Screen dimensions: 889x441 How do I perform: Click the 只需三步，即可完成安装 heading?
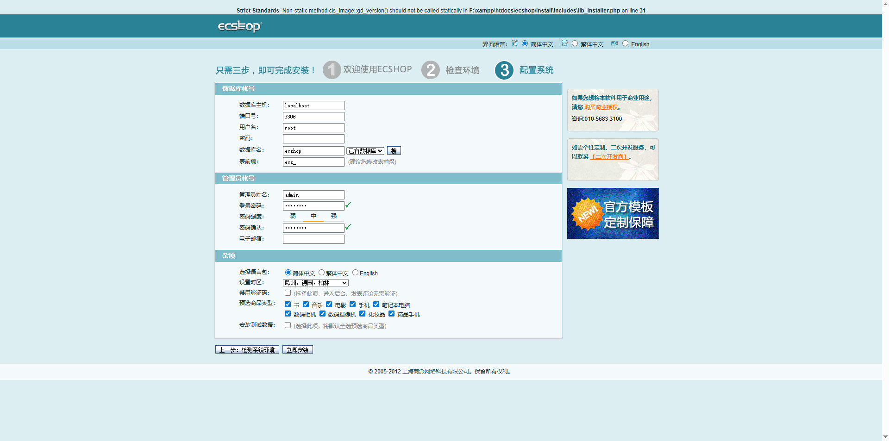coord(266,70)
